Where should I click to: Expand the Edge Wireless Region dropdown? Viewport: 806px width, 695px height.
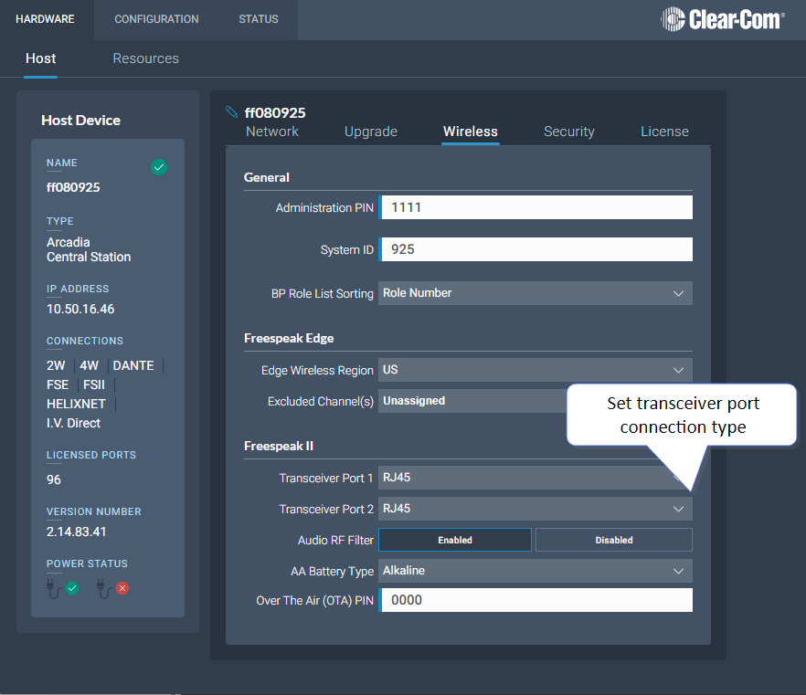(535, 370)
